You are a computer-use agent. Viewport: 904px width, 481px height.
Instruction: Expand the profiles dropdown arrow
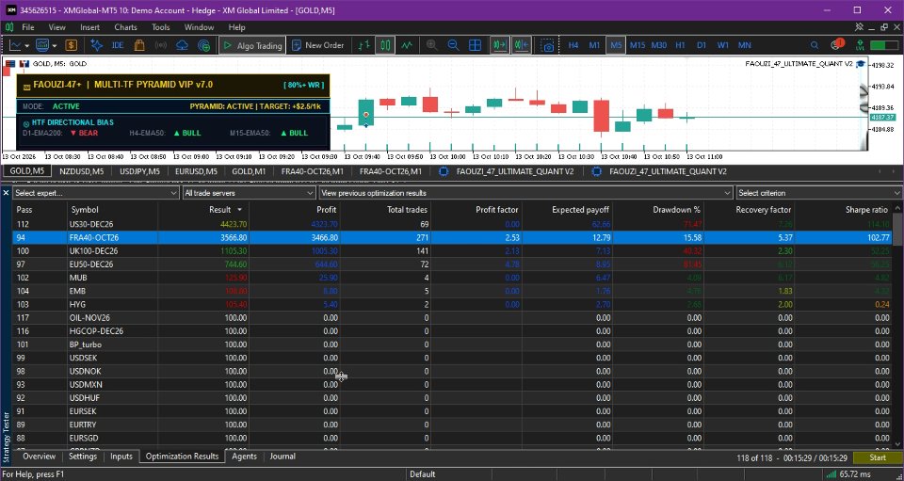coord(55,45)
